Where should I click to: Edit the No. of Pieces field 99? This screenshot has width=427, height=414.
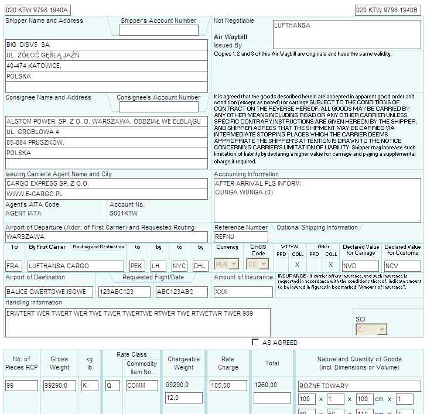(22, 386)
